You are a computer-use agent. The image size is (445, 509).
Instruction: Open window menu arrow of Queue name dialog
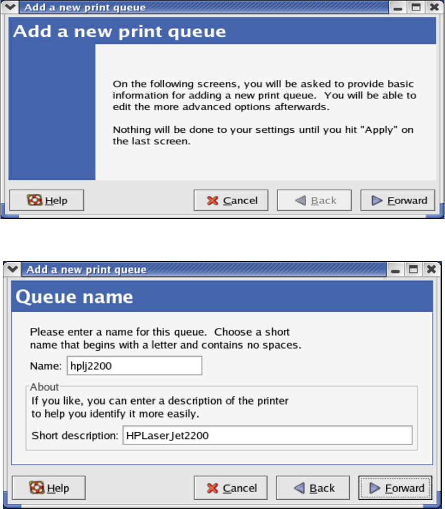12,269
